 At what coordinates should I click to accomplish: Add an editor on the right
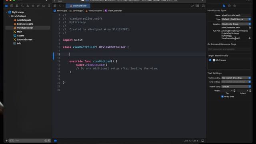click(203, 6)
